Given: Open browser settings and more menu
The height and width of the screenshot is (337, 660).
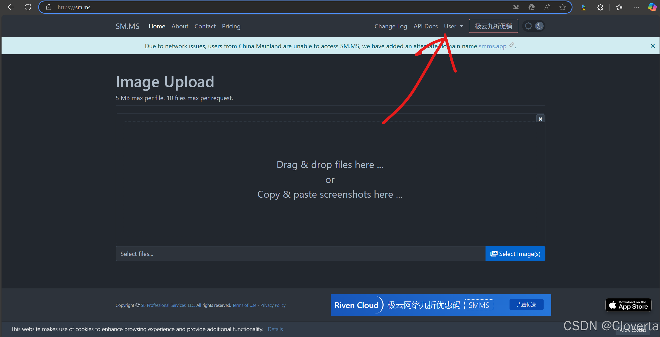Looking at the screenshot, I should pyautogui.click(x=636, y=7).
